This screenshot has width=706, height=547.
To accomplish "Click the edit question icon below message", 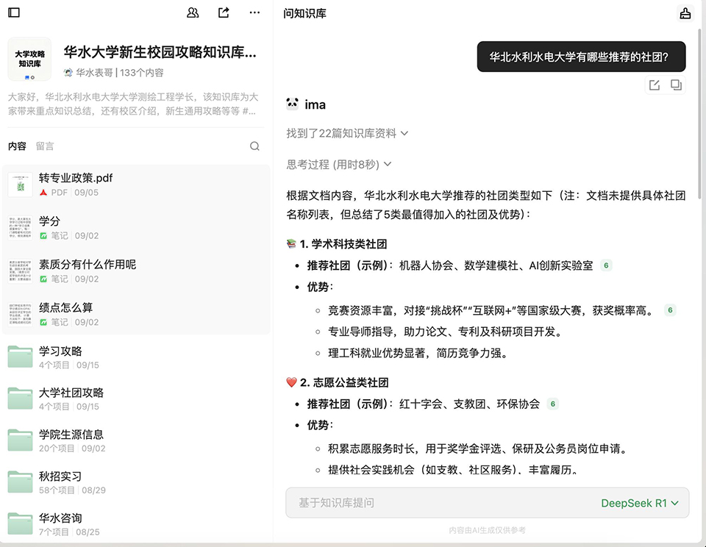I will (654, 85).
